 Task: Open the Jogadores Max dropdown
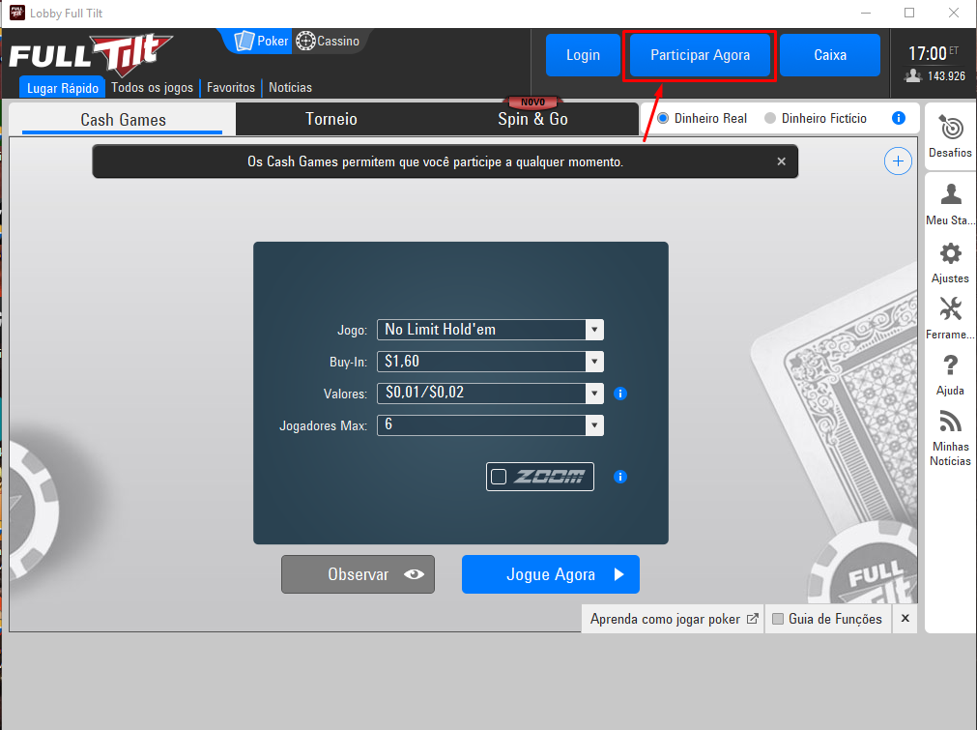(490, 425)
